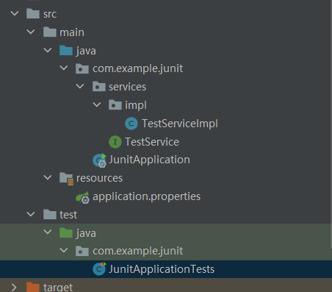Click the green java test root icon
Screen dimensions: 332x292
pos(66,233)
